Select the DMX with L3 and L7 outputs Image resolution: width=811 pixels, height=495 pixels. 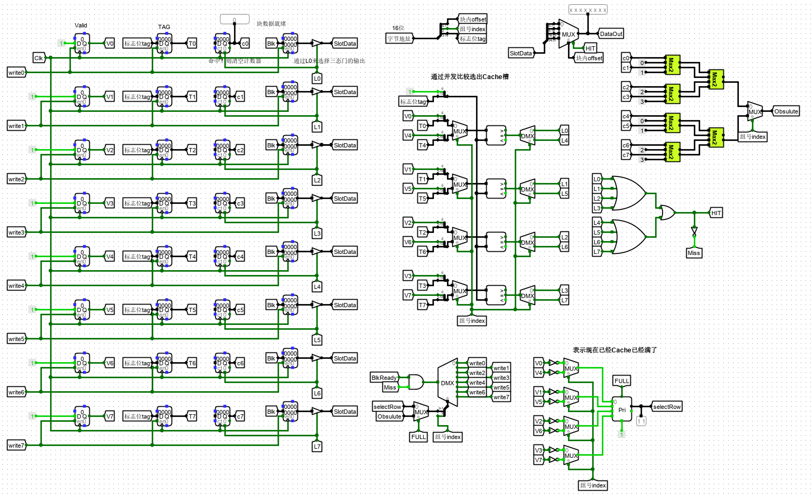coord(528,296)
